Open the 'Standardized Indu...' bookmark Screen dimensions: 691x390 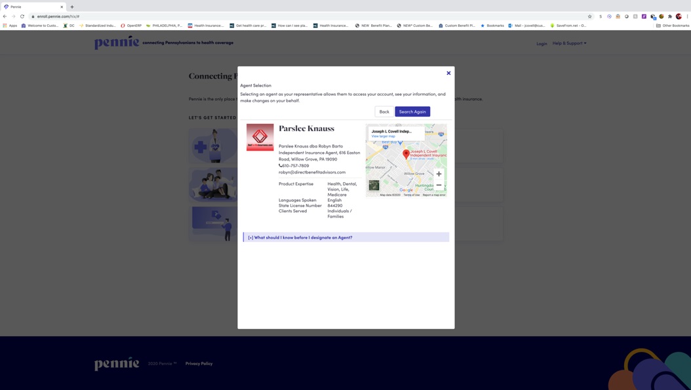coord(98,26)
